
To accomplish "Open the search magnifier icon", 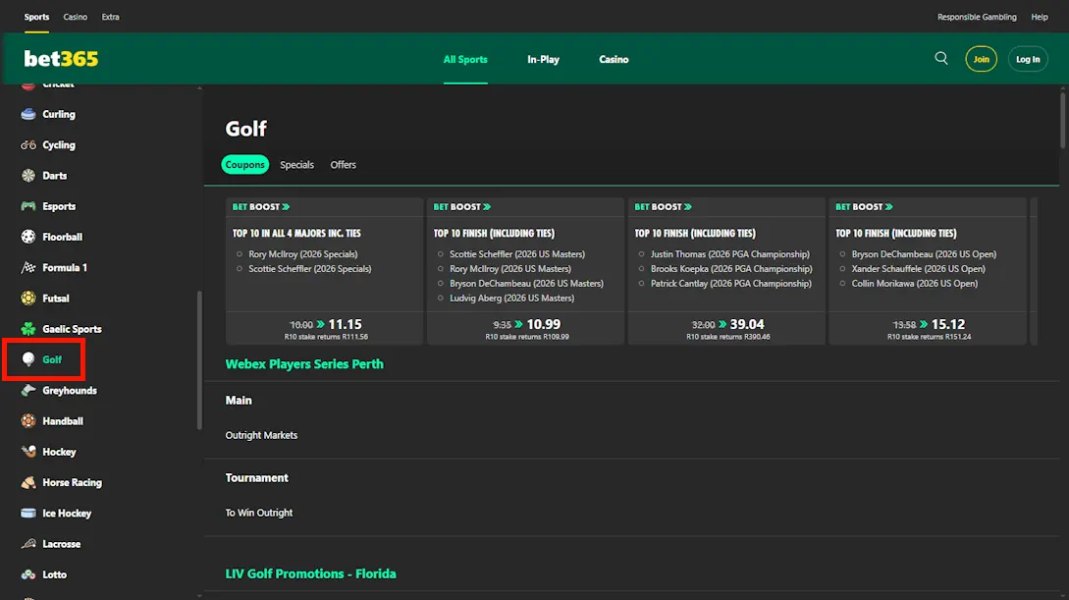I will point(941,58).
